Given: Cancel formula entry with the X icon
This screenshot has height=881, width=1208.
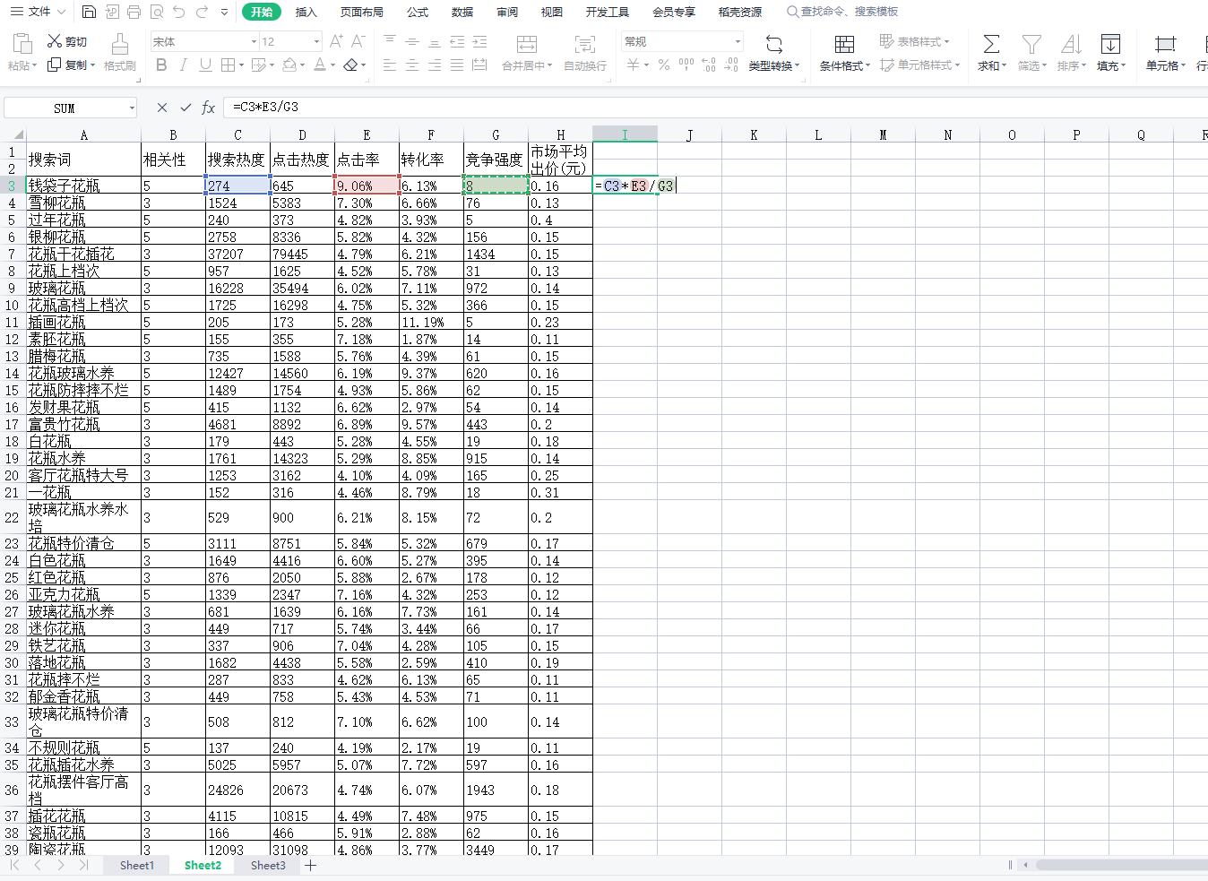Looking at the screenshot, I should [161, 108].
